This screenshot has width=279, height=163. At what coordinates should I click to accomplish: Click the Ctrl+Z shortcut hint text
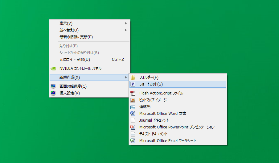118,60
